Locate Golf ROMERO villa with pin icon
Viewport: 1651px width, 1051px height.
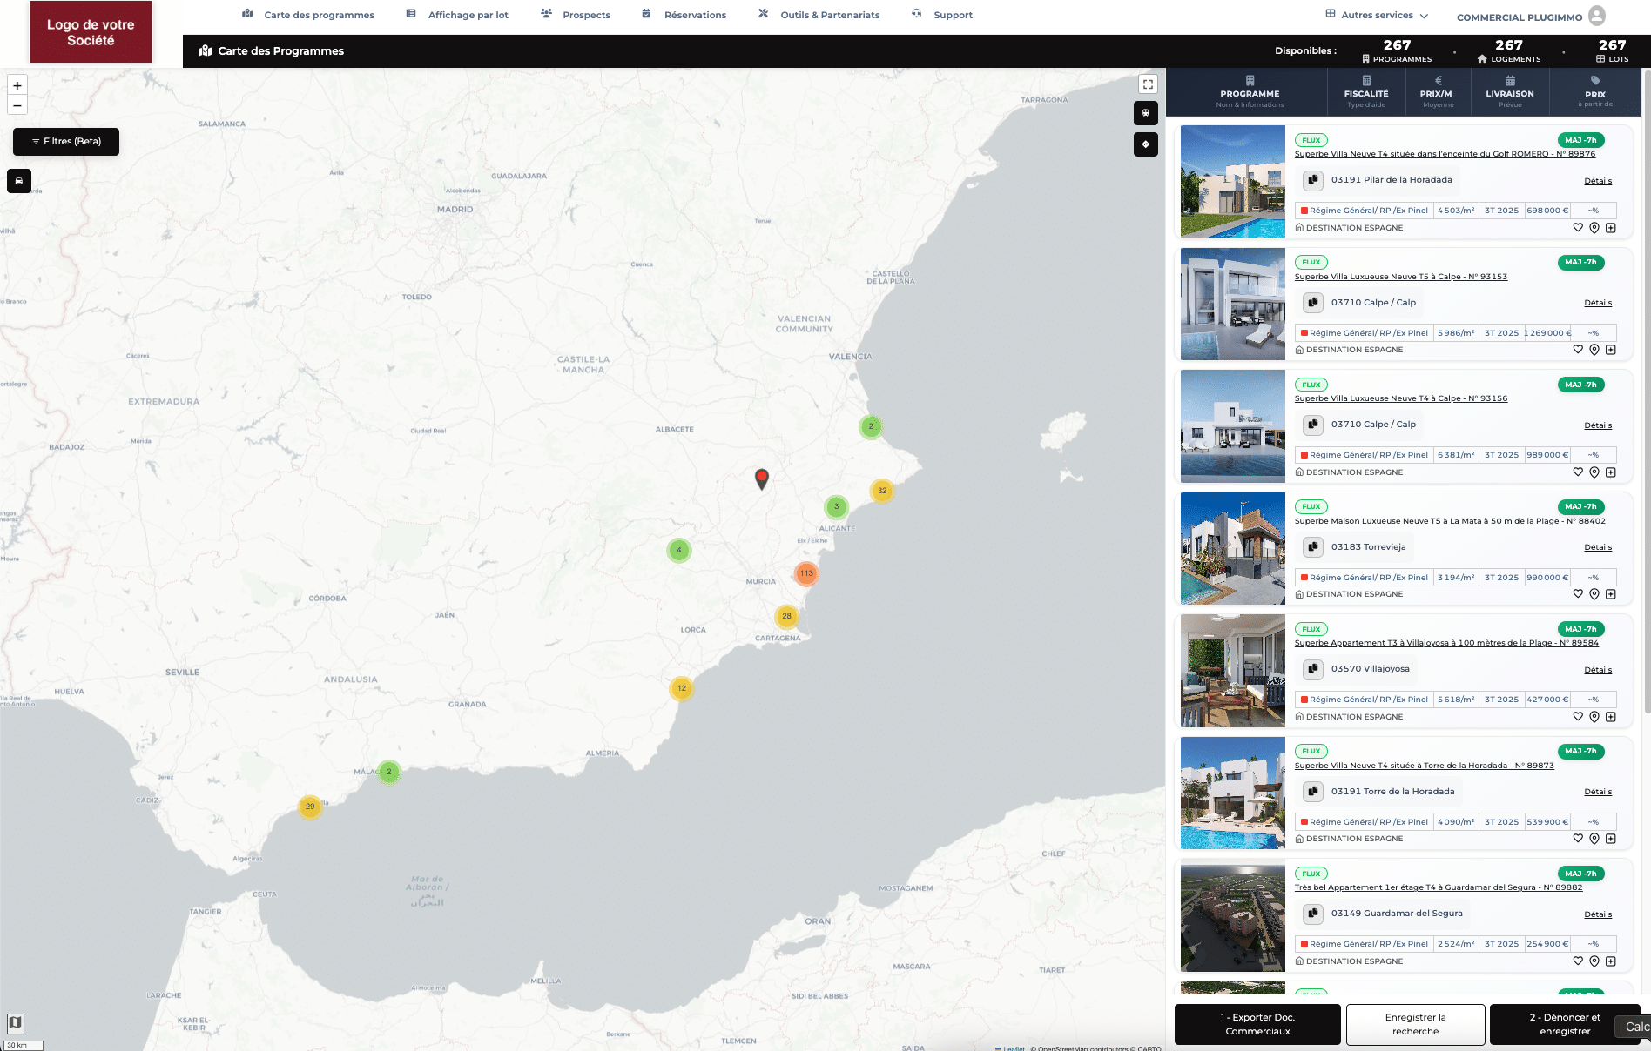coord(1594,228)
